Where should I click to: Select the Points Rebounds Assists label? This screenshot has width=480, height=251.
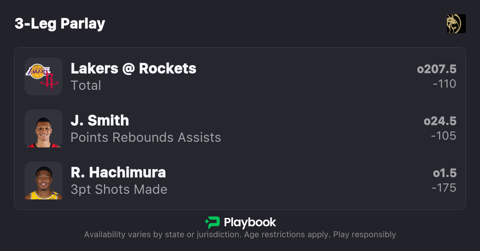tap(146, 137)
